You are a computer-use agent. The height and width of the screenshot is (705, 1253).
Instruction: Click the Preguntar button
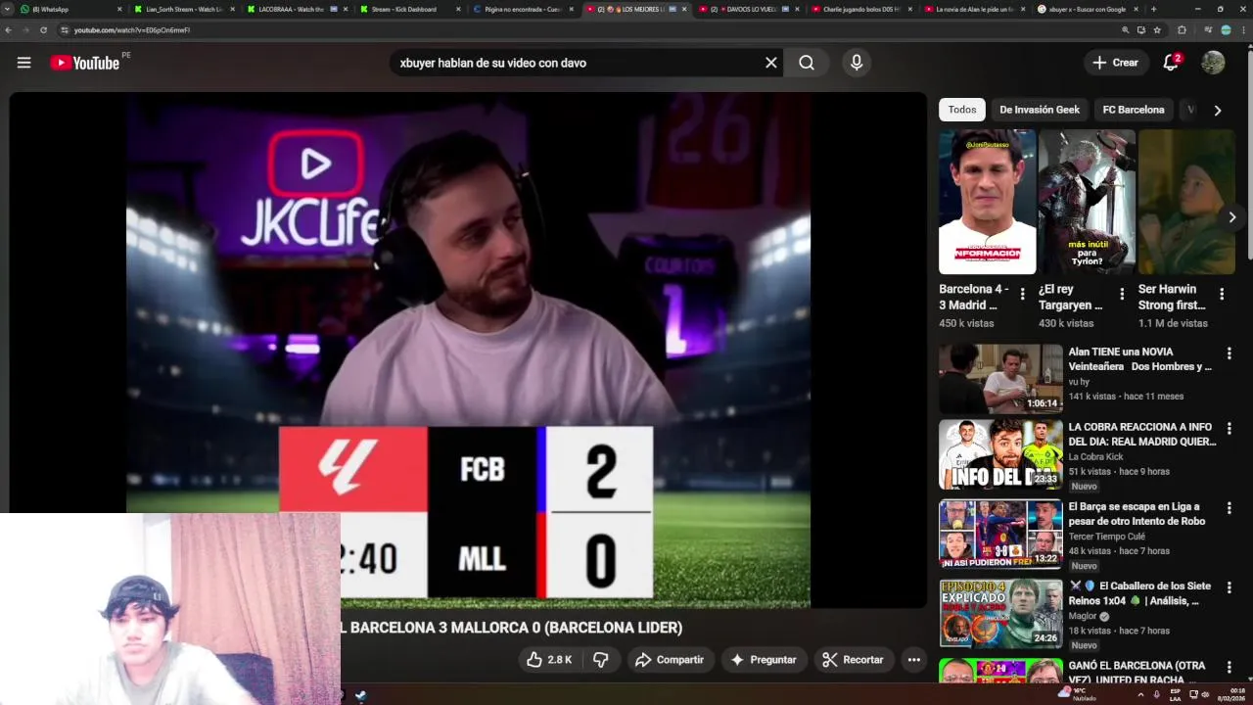(764, 660)
